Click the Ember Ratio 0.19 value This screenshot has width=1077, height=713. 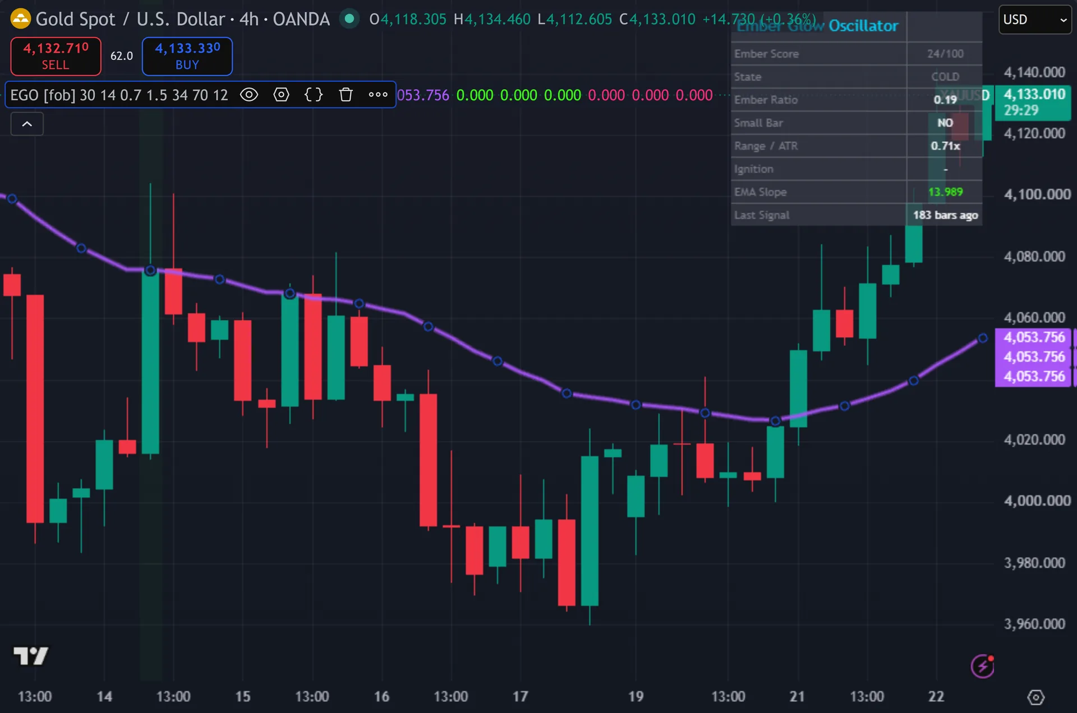coord(945,100)
